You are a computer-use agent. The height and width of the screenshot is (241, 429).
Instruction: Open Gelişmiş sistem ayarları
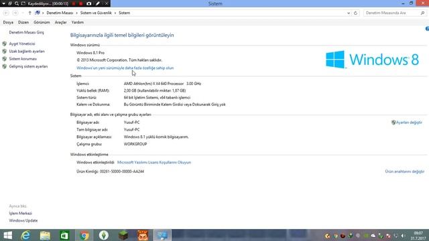tap(28, 66)
